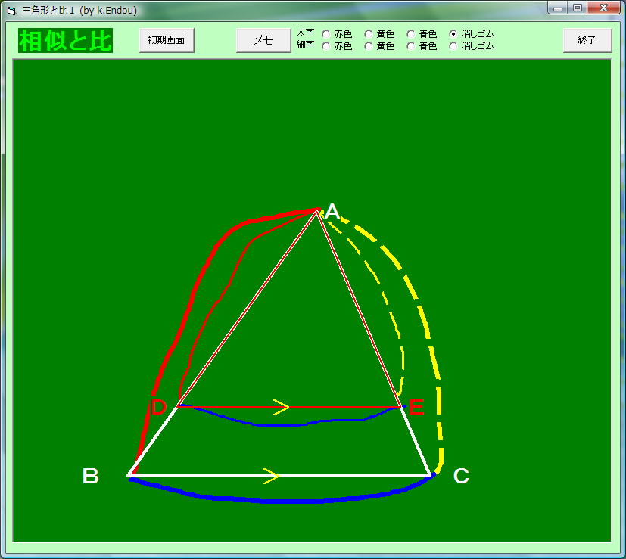Maximize the 三角形と比1 window

pos(578,8)
